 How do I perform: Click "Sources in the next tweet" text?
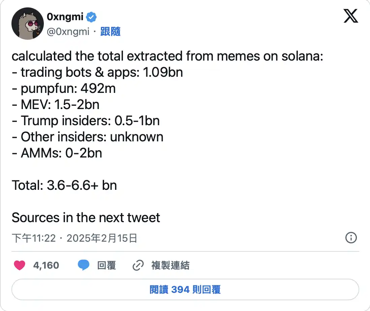point(86,218)
